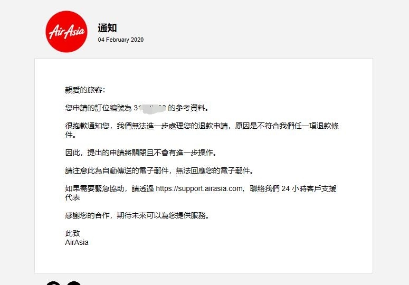Viewport: 409px width, 285px height.
Task: Click the blurred booking number
Action: tap(150, 108)
